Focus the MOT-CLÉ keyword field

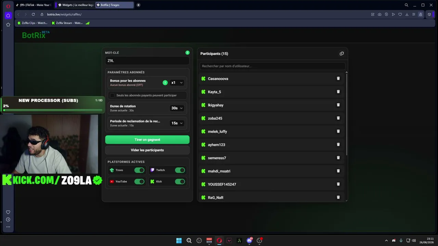pyautogui.click(x=147, y=61)
